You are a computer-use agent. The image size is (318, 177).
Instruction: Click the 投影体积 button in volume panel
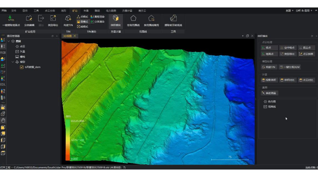coord(269,80)
